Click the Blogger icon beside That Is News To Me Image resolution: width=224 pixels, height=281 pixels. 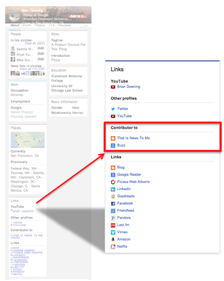(x=113, y=138)
